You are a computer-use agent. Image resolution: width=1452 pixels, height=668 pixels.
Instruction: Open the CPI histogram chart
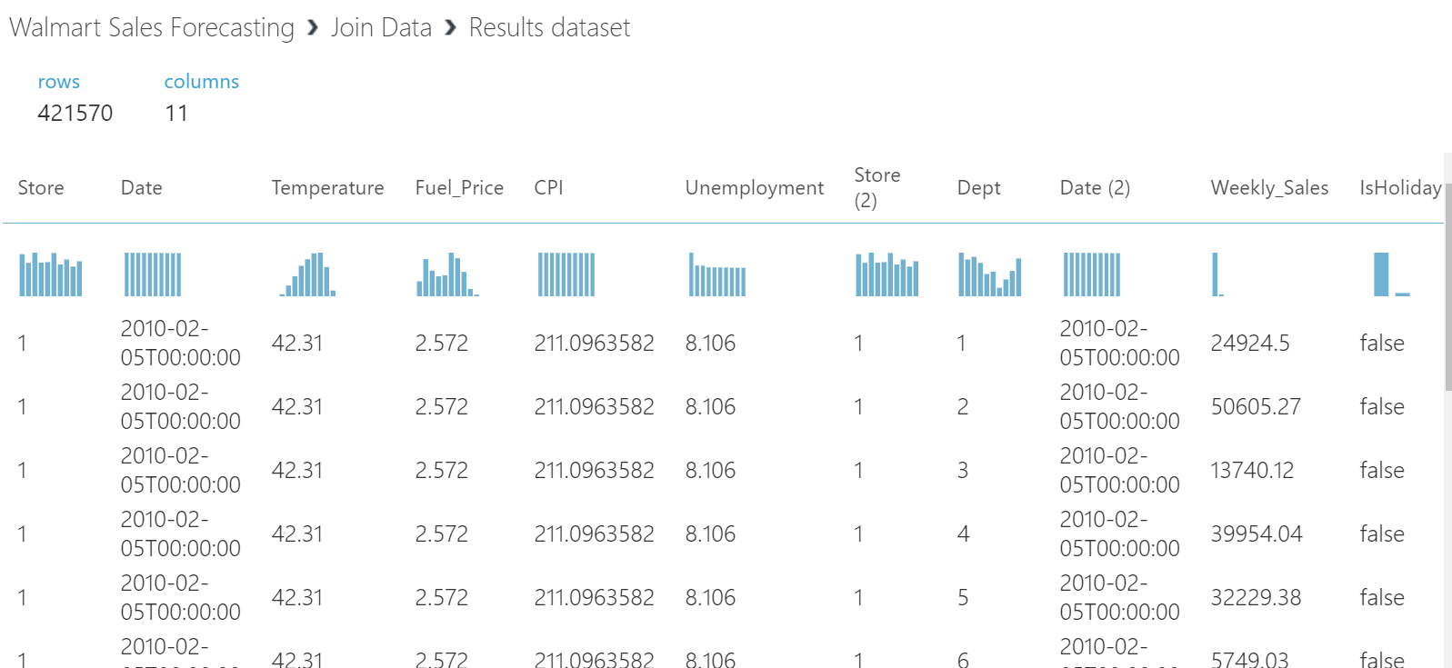click(566, 274)
